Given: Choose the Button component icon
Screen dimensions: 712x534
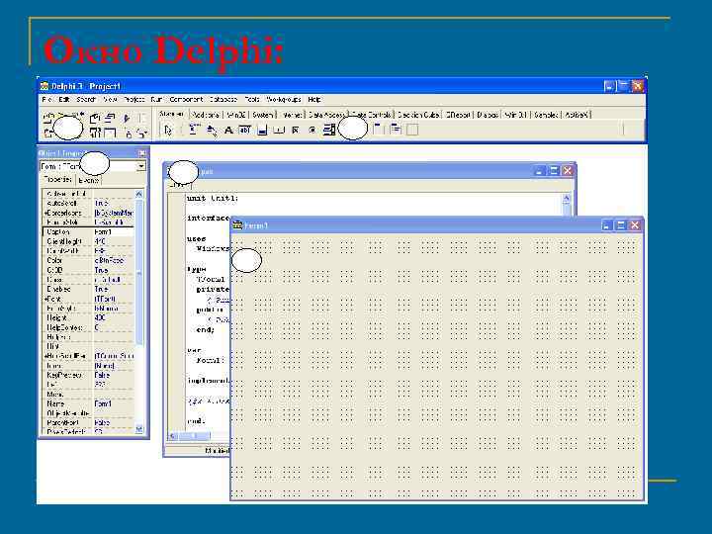Looking at the screenshot, I should 279,131.
